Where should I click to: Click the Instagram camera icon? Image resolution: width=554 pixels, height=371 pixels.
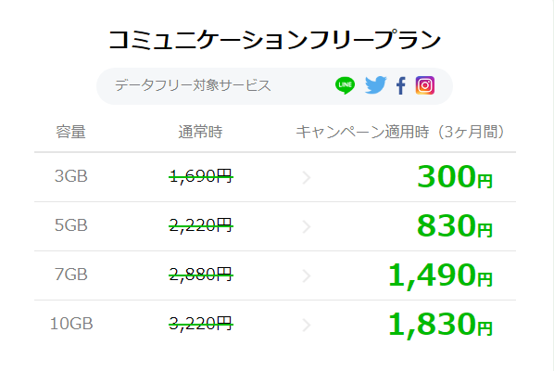point(425,85)
